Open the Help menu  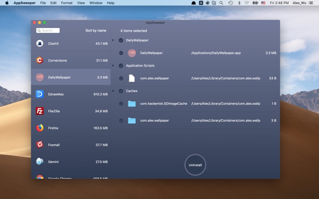click(111, 3)
